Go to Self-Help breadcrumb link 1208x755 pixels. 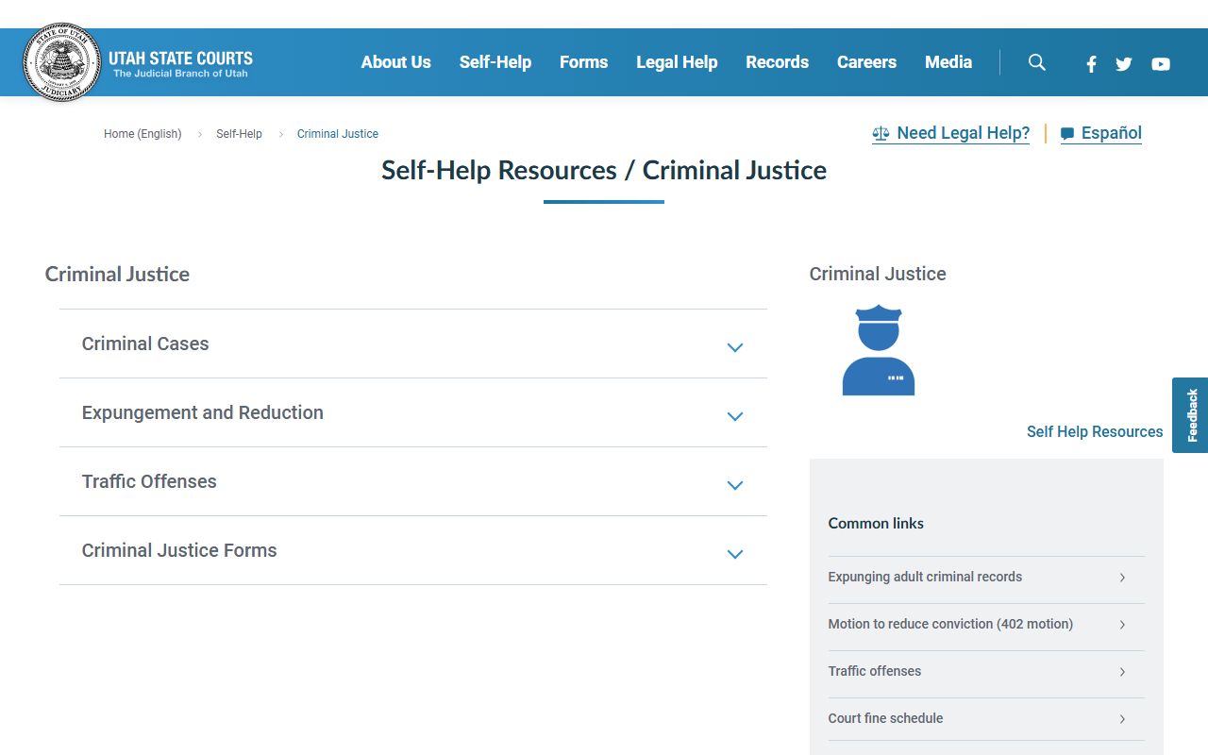click(239, 134)
